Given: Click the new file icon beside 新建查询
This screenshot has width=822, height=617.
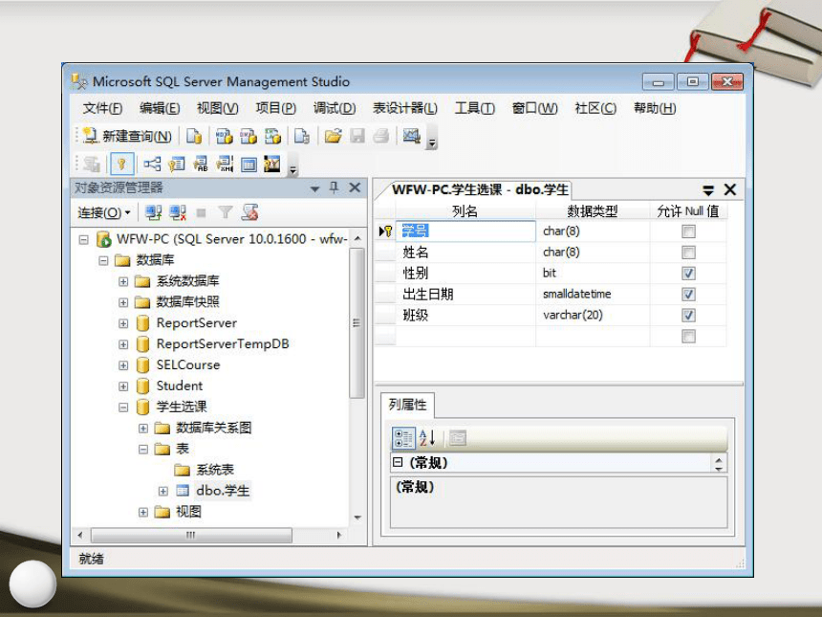Looking at the screenshot, I should 193,137.
